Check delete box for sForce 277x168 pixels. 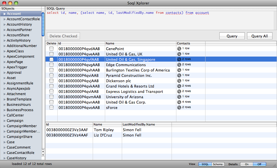(51, 107)
